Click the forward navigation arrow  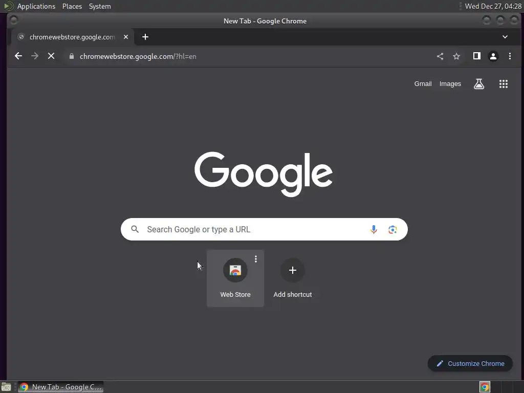point(35,56)
